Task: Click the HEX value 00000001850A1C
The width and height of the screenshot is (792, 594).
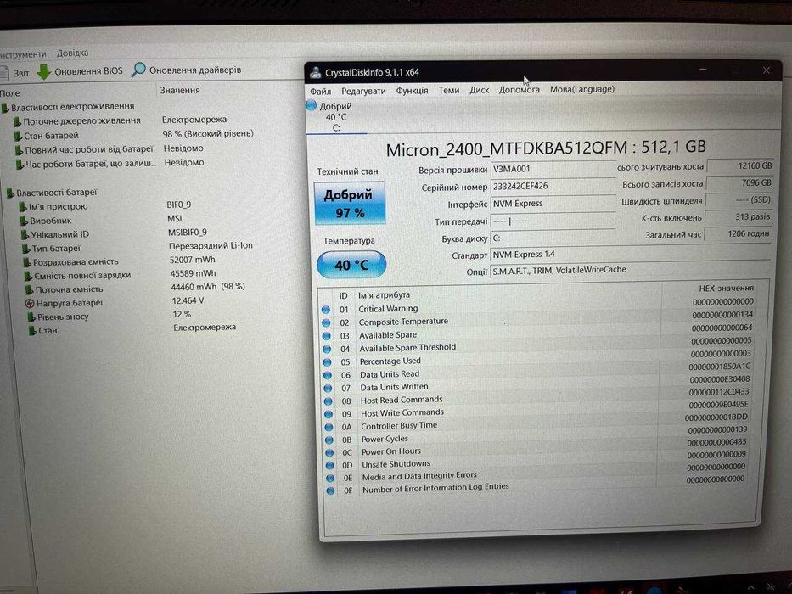Action: [719, 367]
